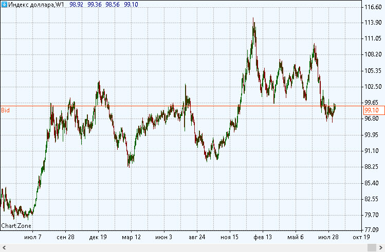Click the right scroll arrow on horizontal scrollbar
The height and width of the screenshot is (252, 385).
click(x=381, y=248)
